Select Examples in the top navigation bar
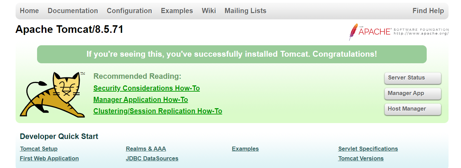Image resolution: width=461 pixels, height=168 pixels. coord(177,11)
